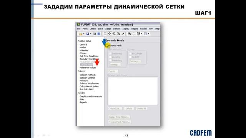This screenshot has height=138, width=246.
Task: Select Solution Initialization tree item
Action: click(x=89, y=84)
